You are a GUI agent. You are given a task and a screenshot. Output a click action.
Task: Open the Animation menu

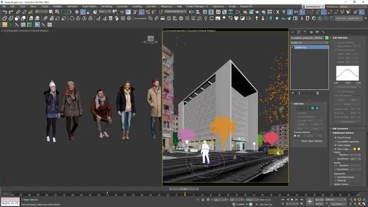[72, 6]
